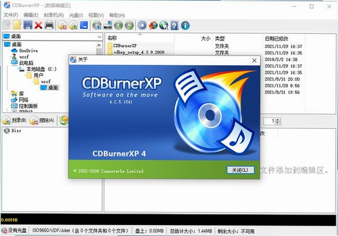Click the grey disc icon with B badge
The image size is (338, 236).
pos(97,25)
